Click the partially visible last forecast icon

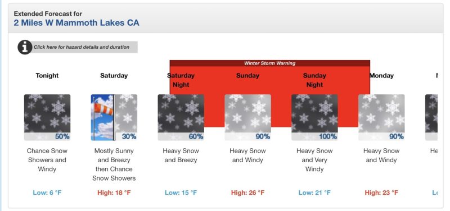coord(431,117)
